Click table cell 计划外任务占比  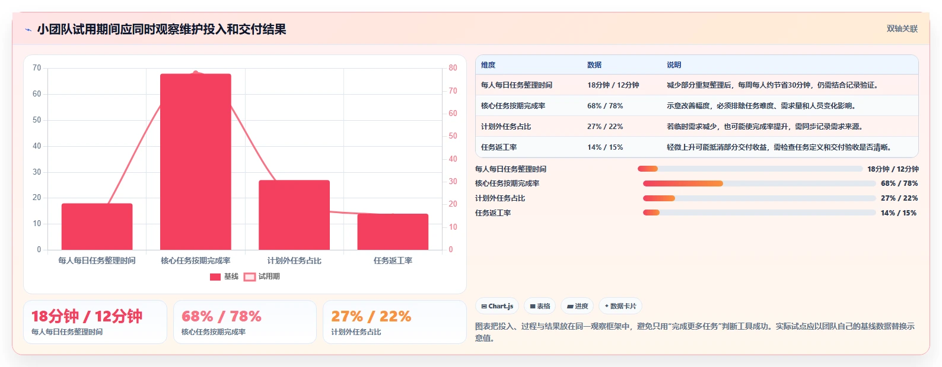506,127
